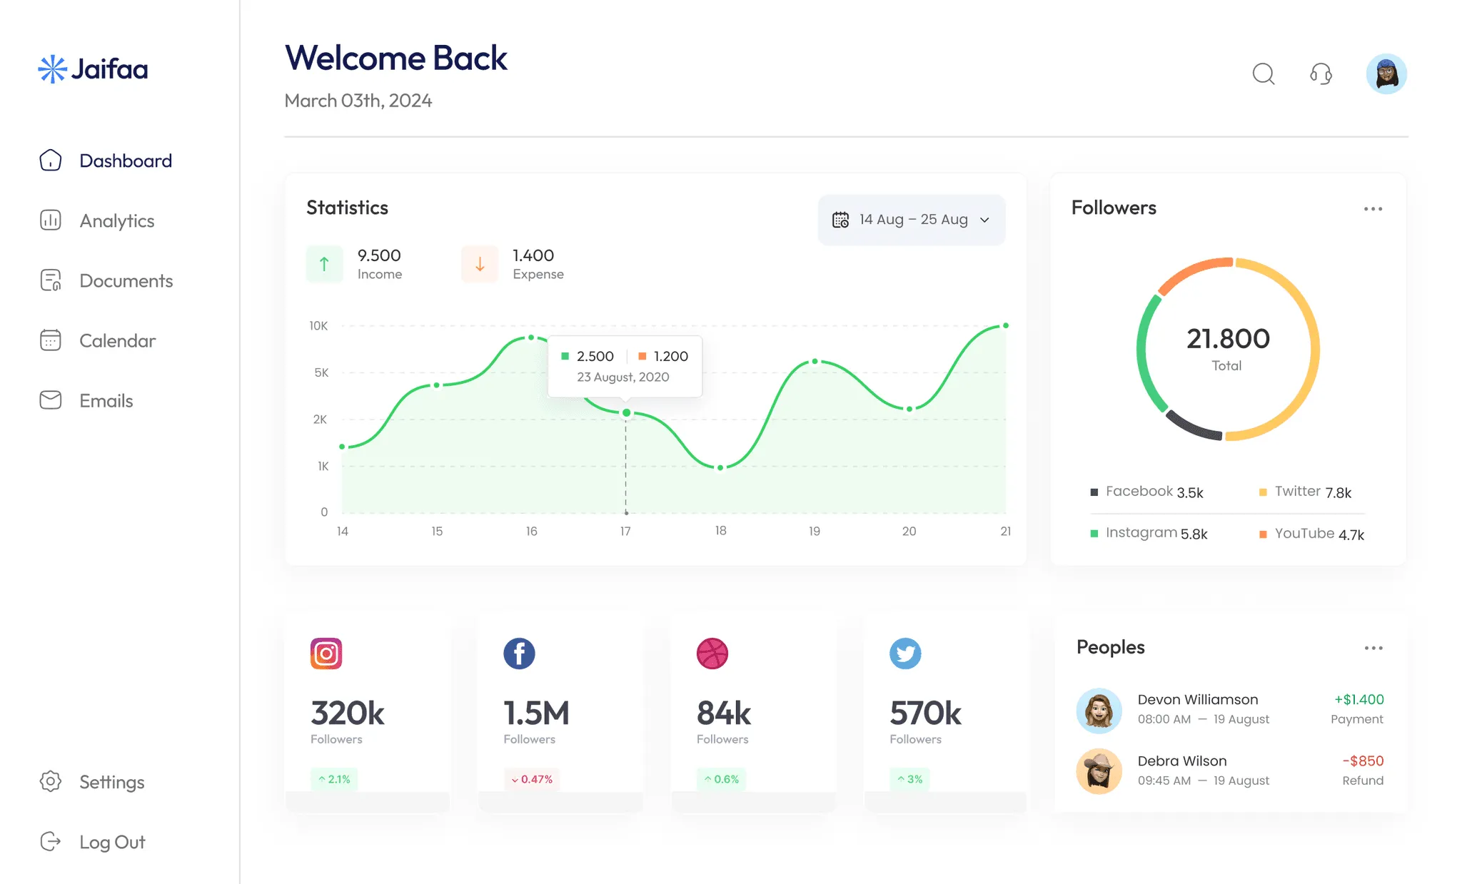Open the Peoples card options menu

[1373, 648]
